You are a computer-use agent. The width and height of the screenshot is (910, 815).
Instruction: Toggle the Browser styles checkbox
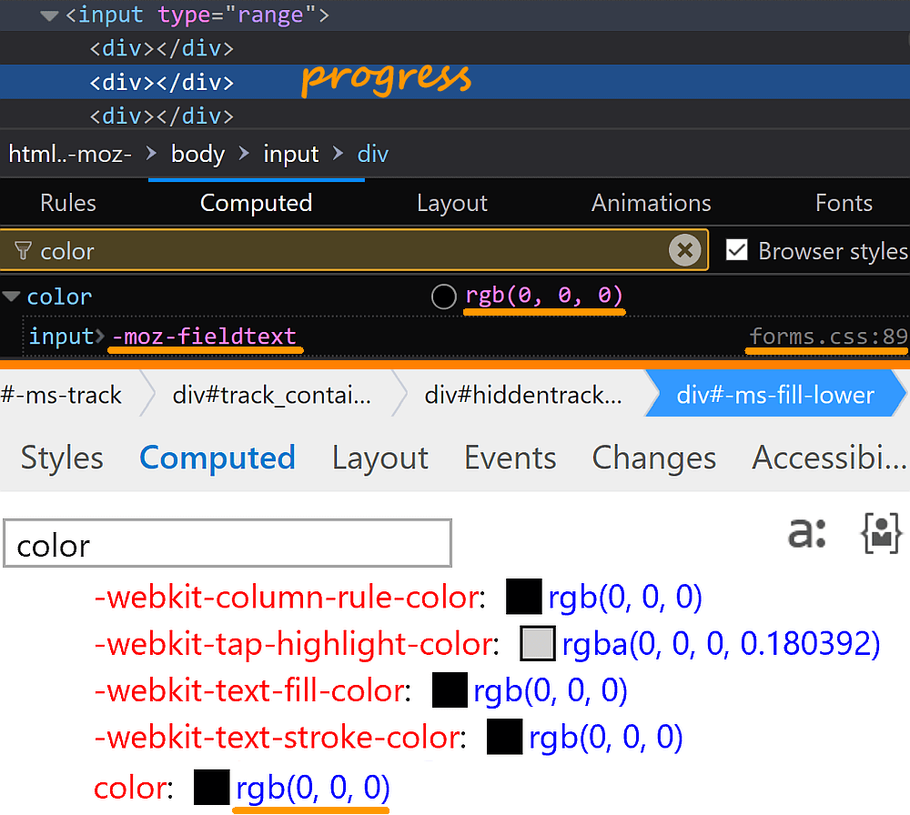coord(737,250)
